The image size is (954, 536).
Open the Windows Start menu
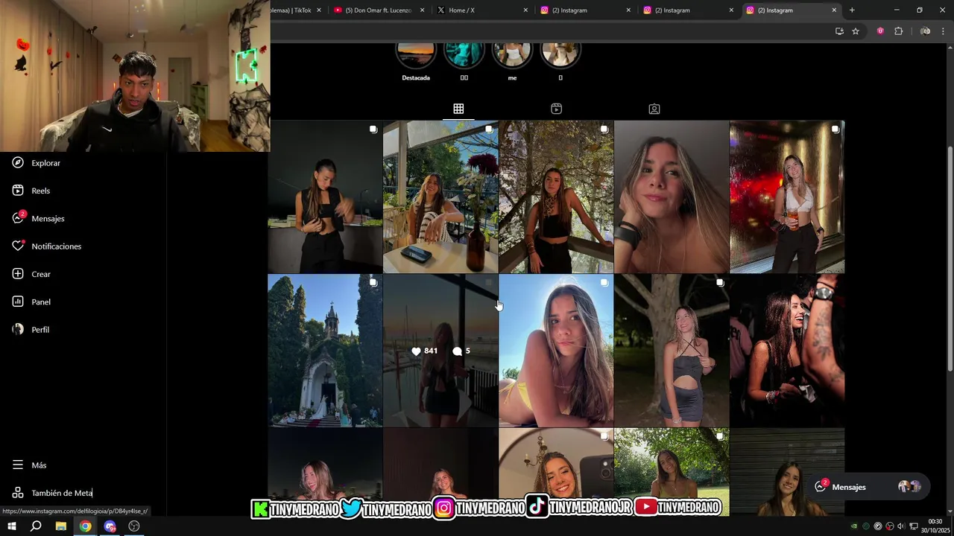pyautogui.click(x=11, y=526)
